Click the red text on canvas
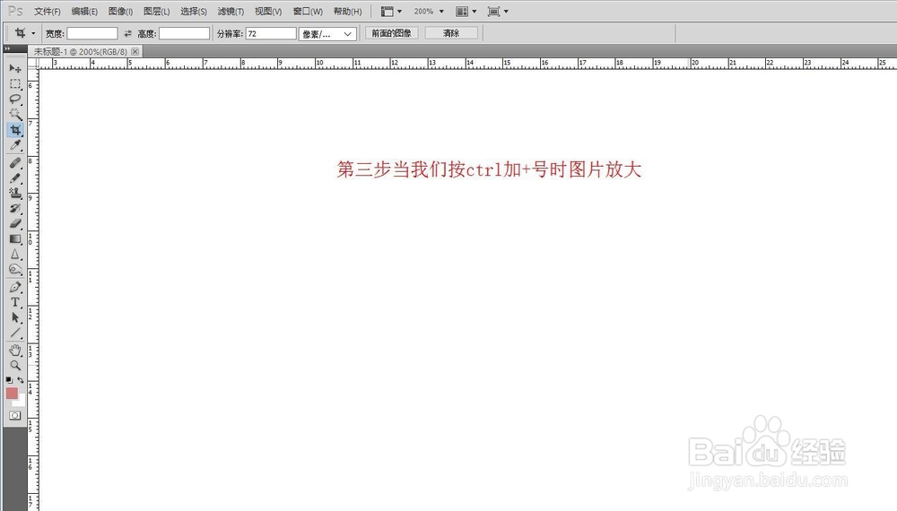Viewport: 897px width, 511px height. pos(489,169)
